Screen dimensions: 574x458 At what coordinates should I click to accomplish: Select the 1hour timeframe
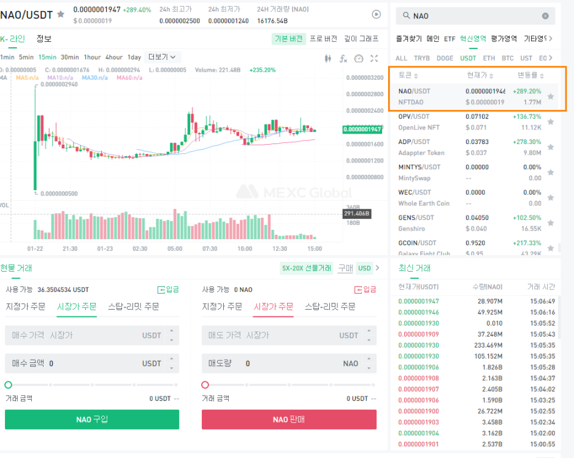(x=92, y=57)
